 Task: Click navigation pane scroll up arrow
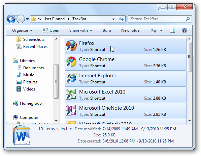coord(56,39)
